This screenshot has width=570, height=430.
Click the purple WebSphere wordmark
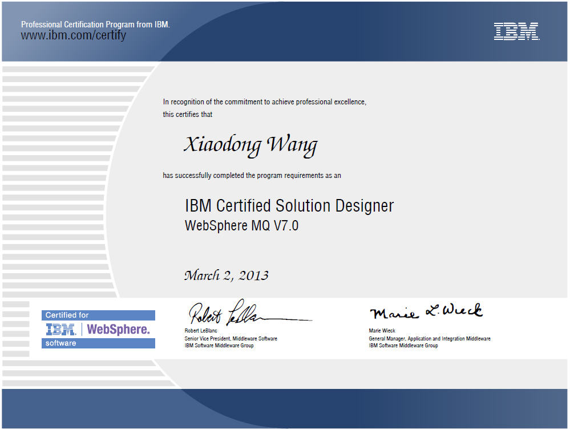pyautogui.click(x=118, y=329)
